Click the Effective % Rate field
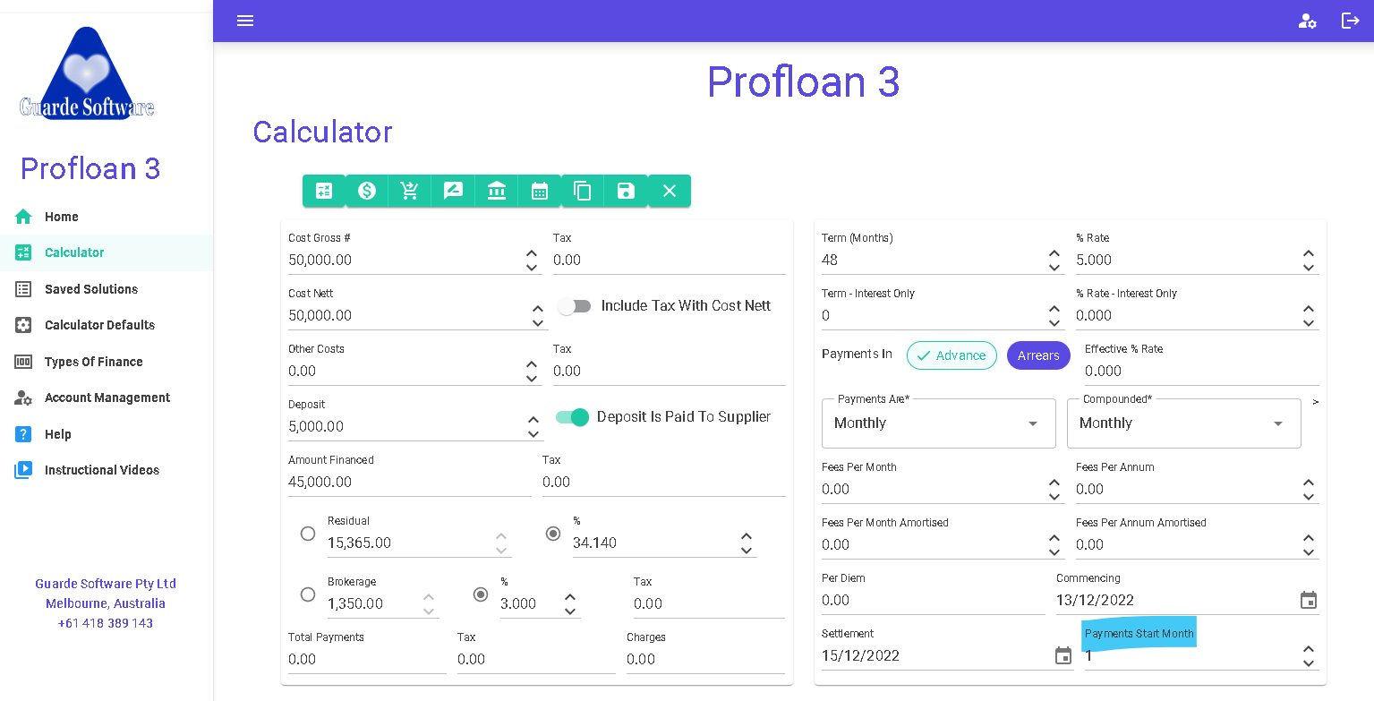This screenshot has width=1374, height=701. click(x=1202, y=372)
